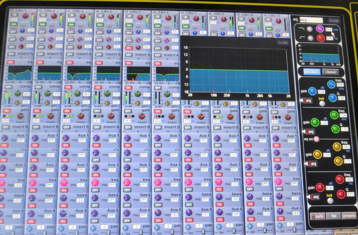The height and width of the screenshot is (235, 358).
Task: Click the eq name field containing key
Action: point(311,20)
